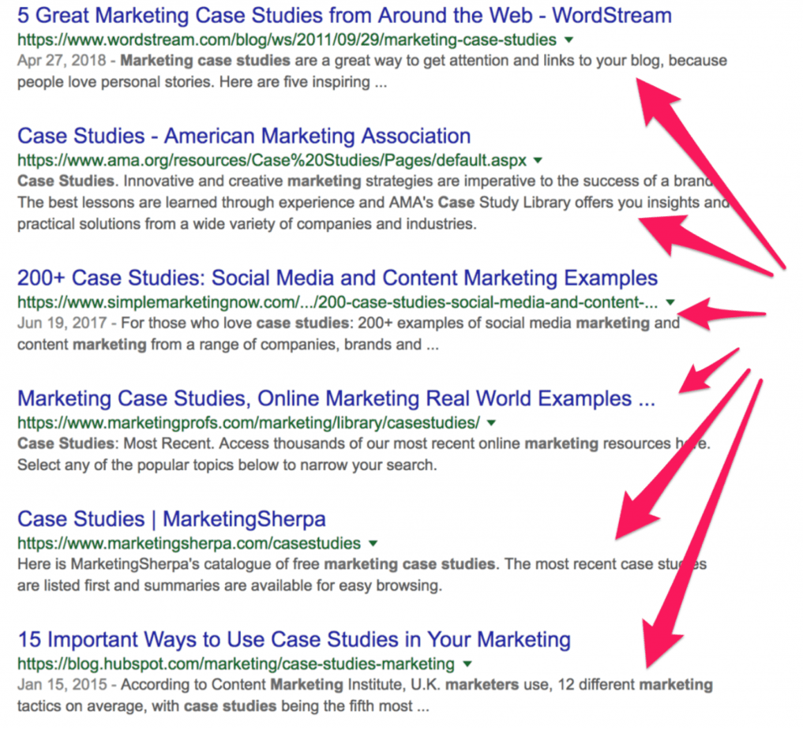Viewport: 803px width, 729px height.
Task: Click snippet line 'The best lessons are learned through experience'
Action: tap(373, 203)
